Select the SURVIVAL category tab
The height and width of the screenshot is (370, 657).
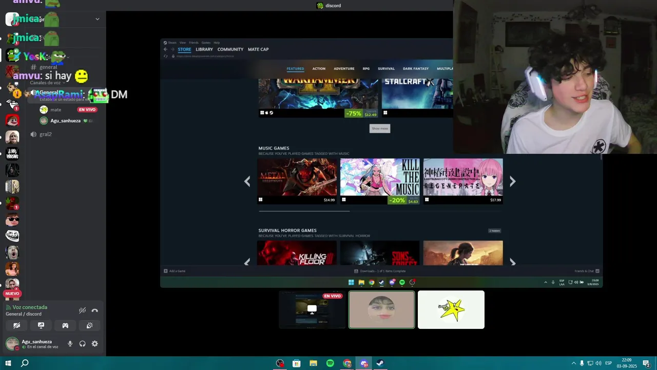point(386,68)
